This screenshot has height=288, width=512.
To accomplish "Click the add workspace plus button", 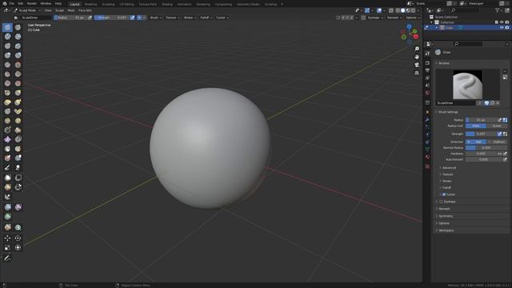I will [282, 4].
